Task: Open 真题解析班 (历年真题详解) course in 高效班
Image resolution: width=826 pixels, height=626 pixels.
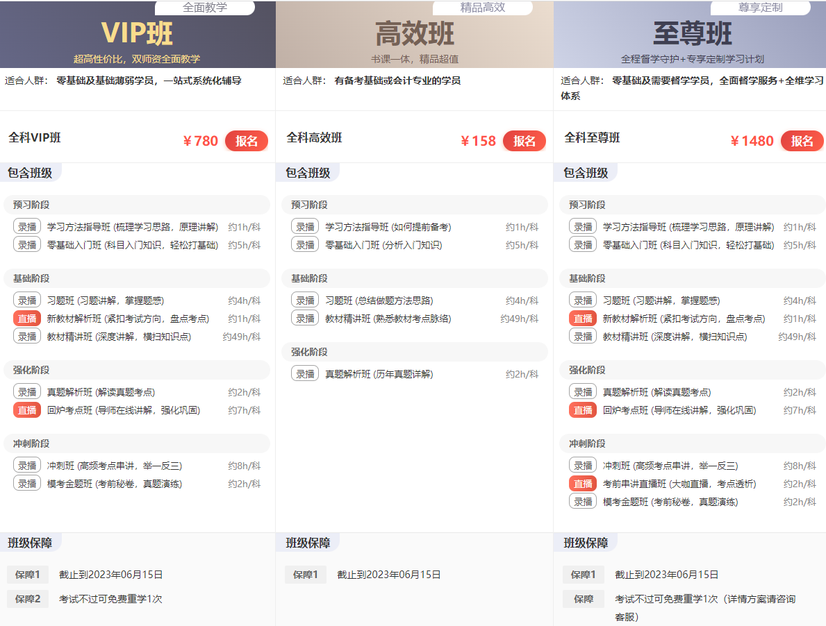Action: click(x=379, y=374)
